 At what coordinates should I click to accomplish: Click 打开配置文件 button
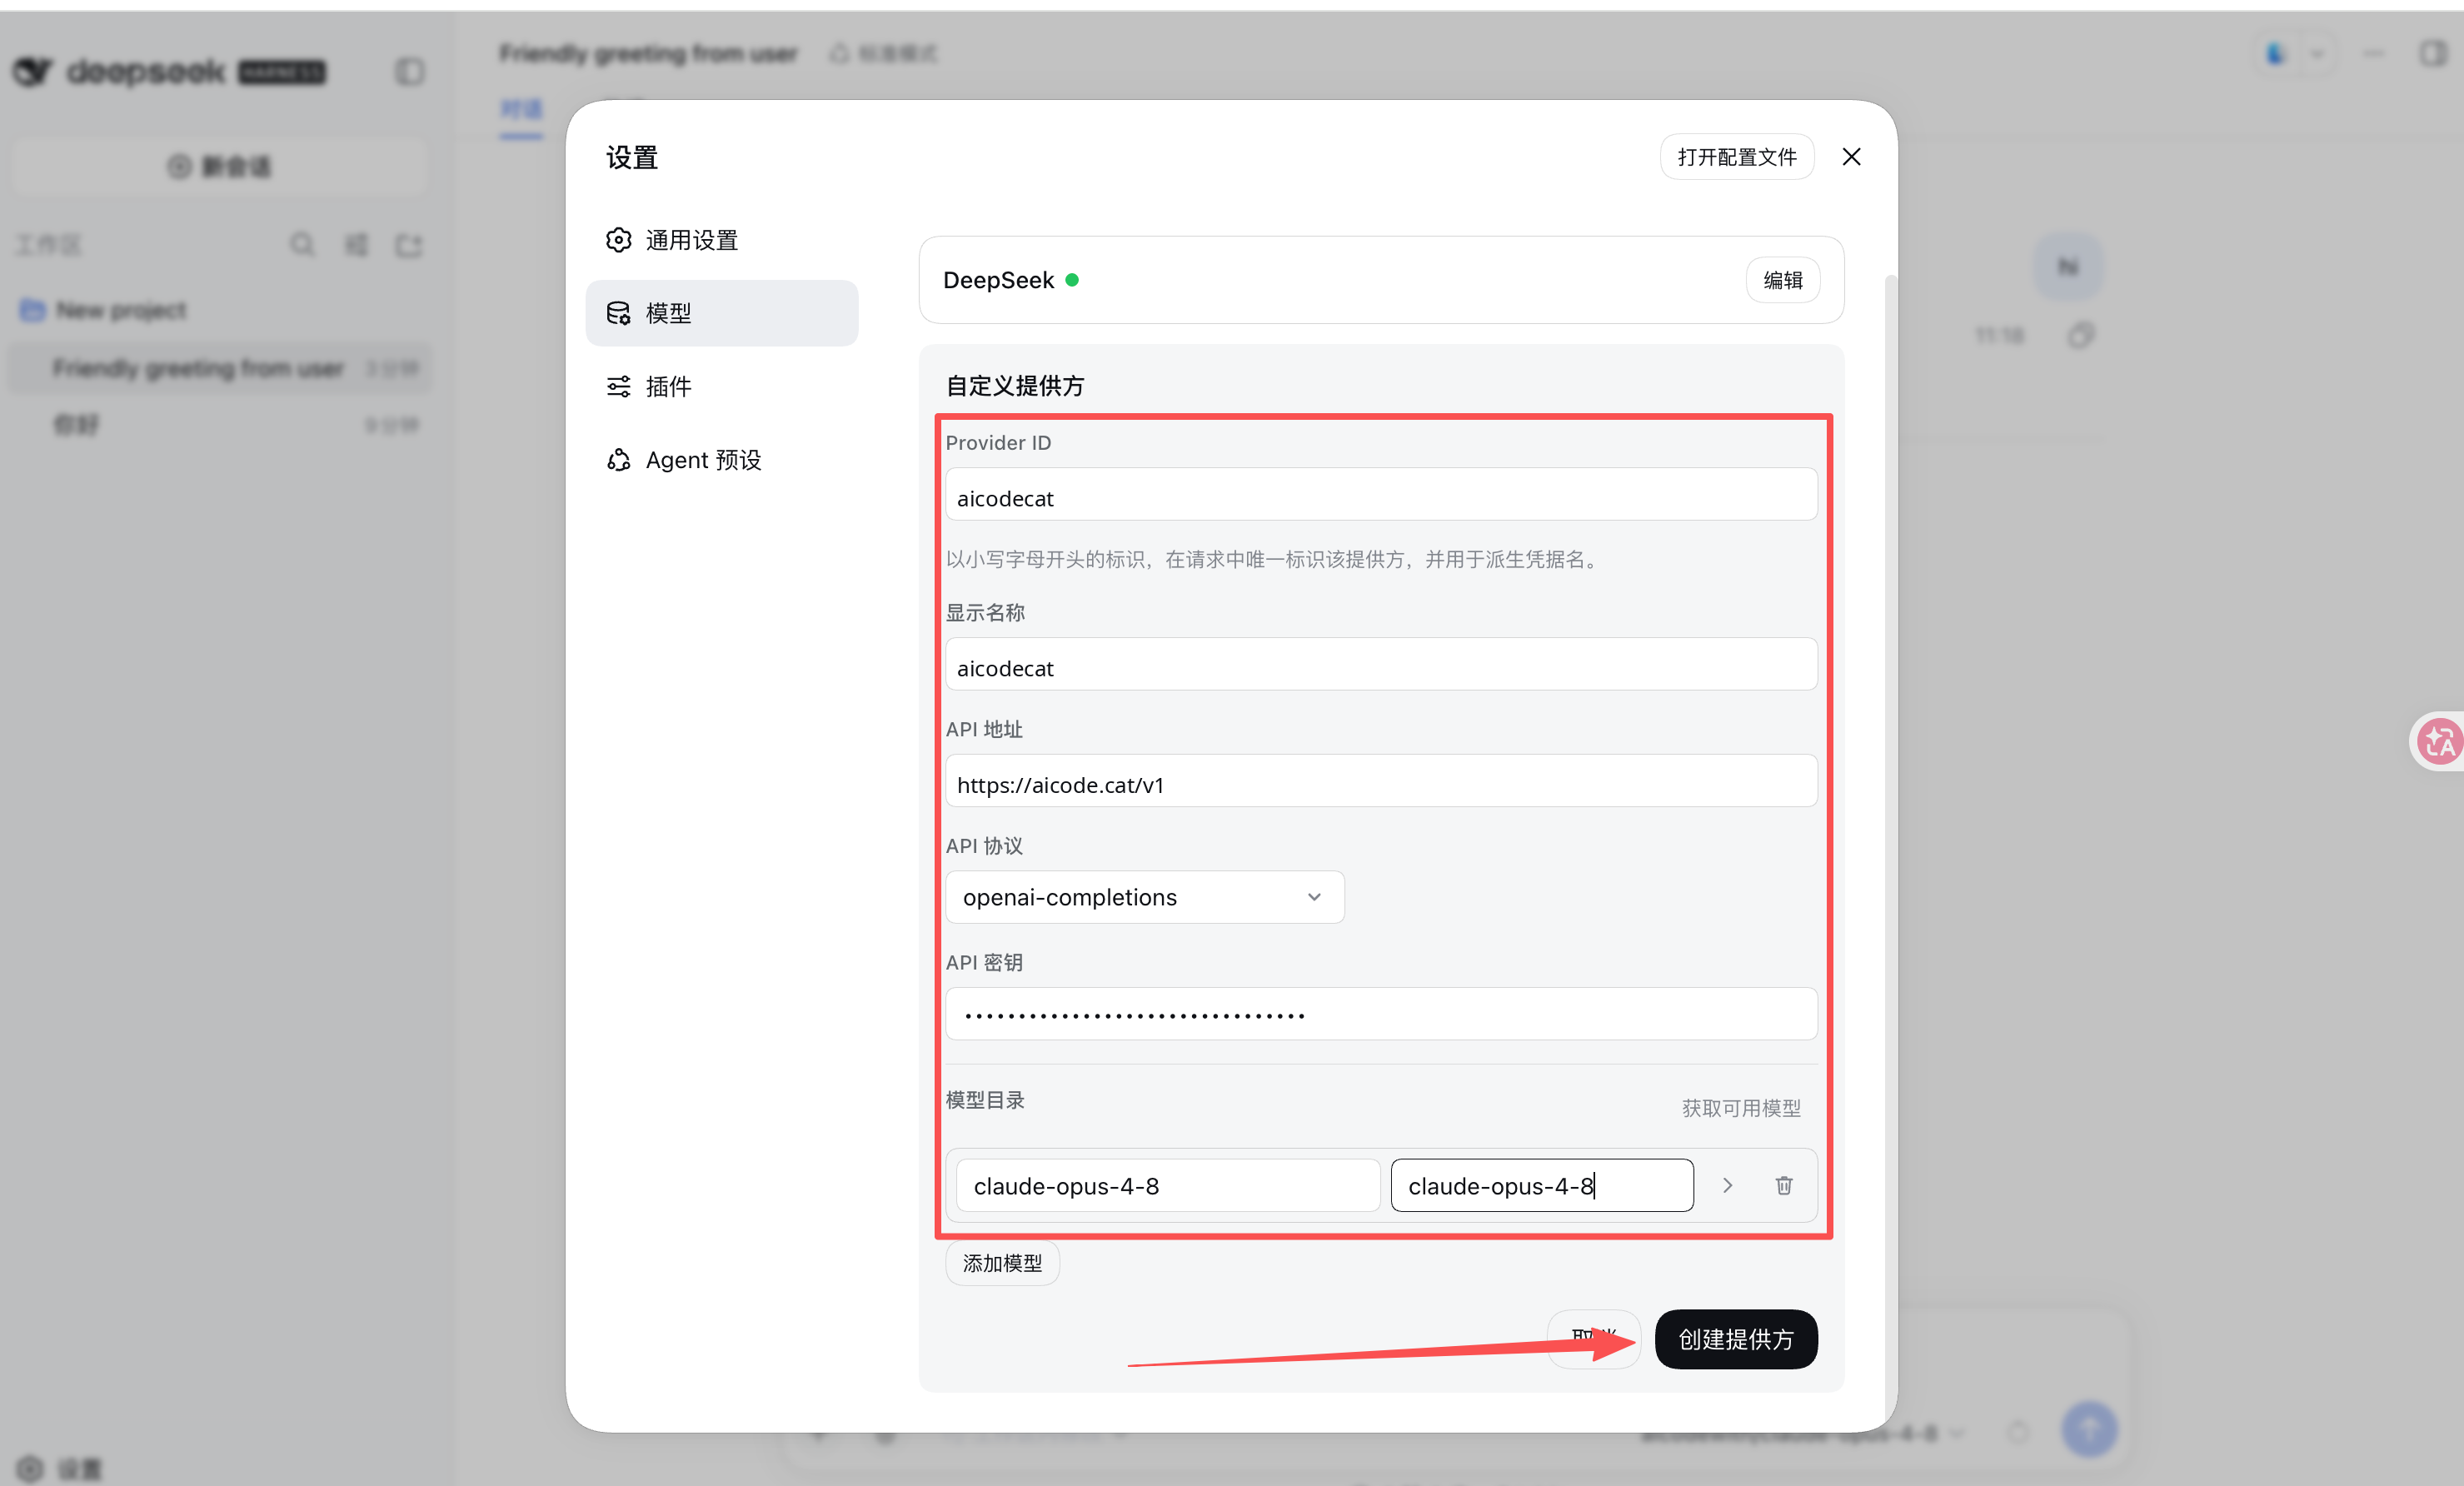[x=1737, y=157]
